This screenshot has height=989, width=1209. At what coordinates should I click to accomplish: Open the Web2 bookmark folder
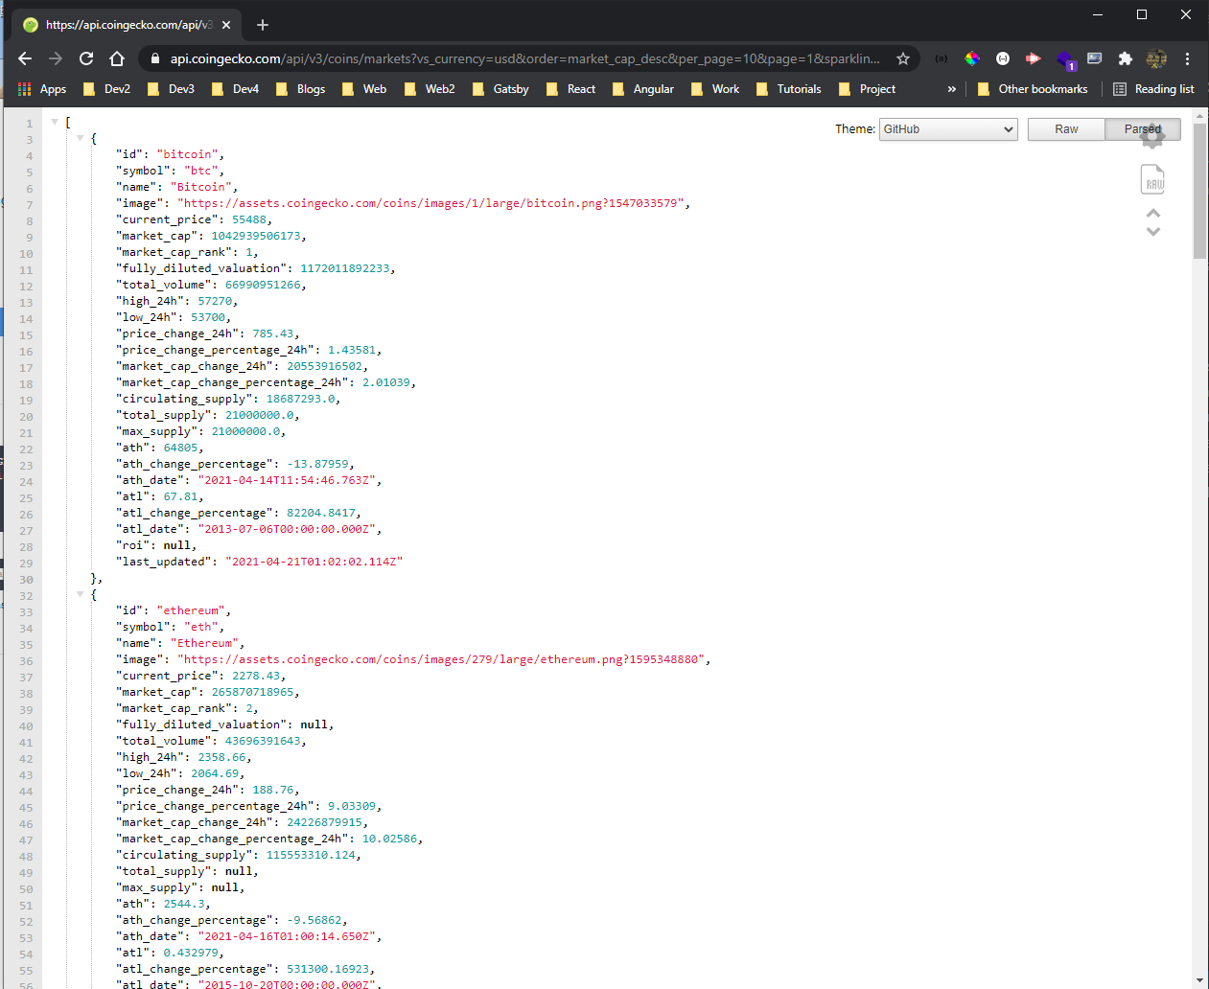point(430,89)
